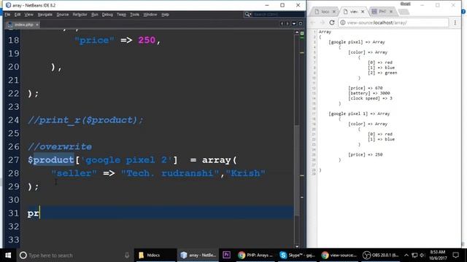Click the commented print_r line 24
This screenshot has width=467, height=262.
point(85,120)
